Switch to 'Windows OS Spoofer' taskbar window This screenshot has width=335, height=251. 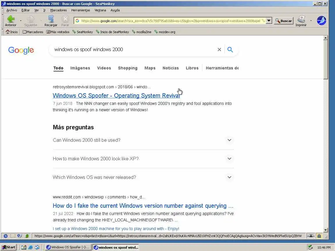[68, 247]
